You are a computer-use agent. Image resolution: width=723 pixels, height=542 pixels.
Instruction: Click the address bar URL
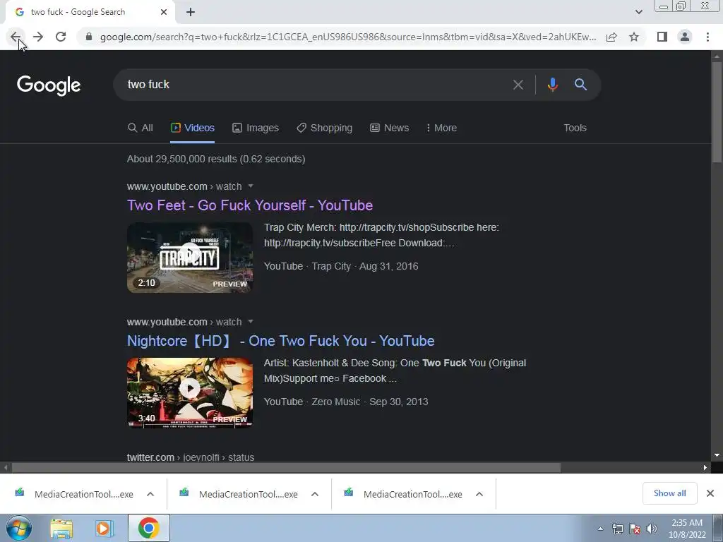348,37
